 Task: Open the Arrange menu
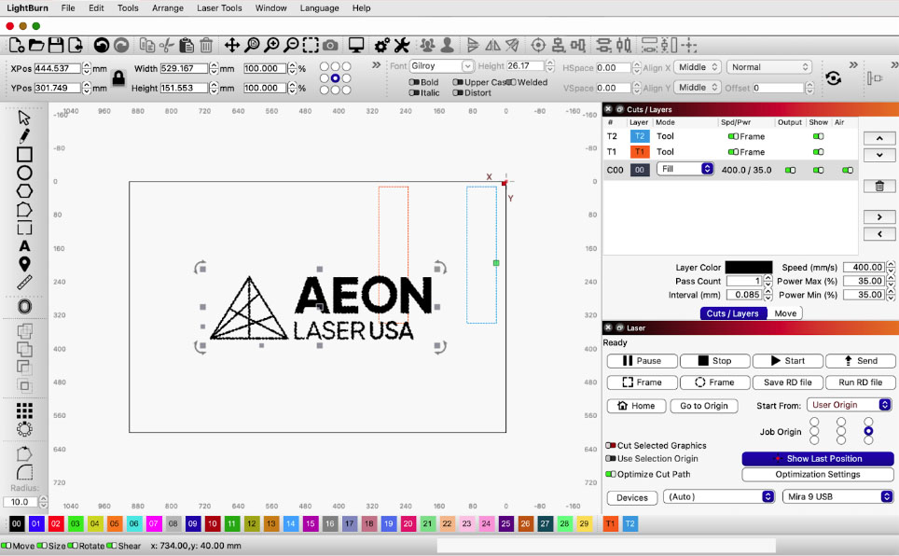pos(168,8)
